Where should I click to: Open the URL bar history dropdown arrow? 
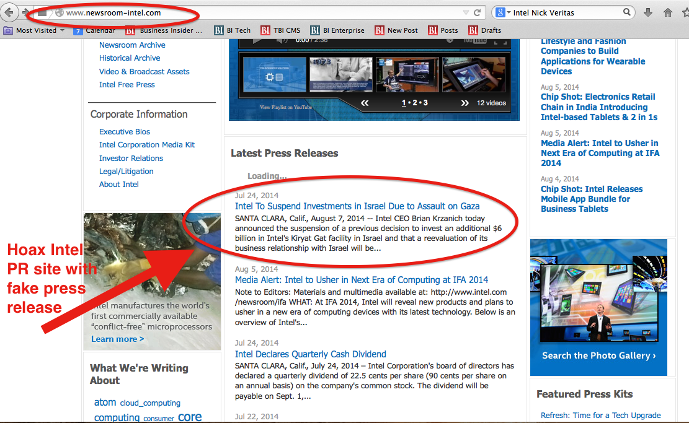[466, 12]
